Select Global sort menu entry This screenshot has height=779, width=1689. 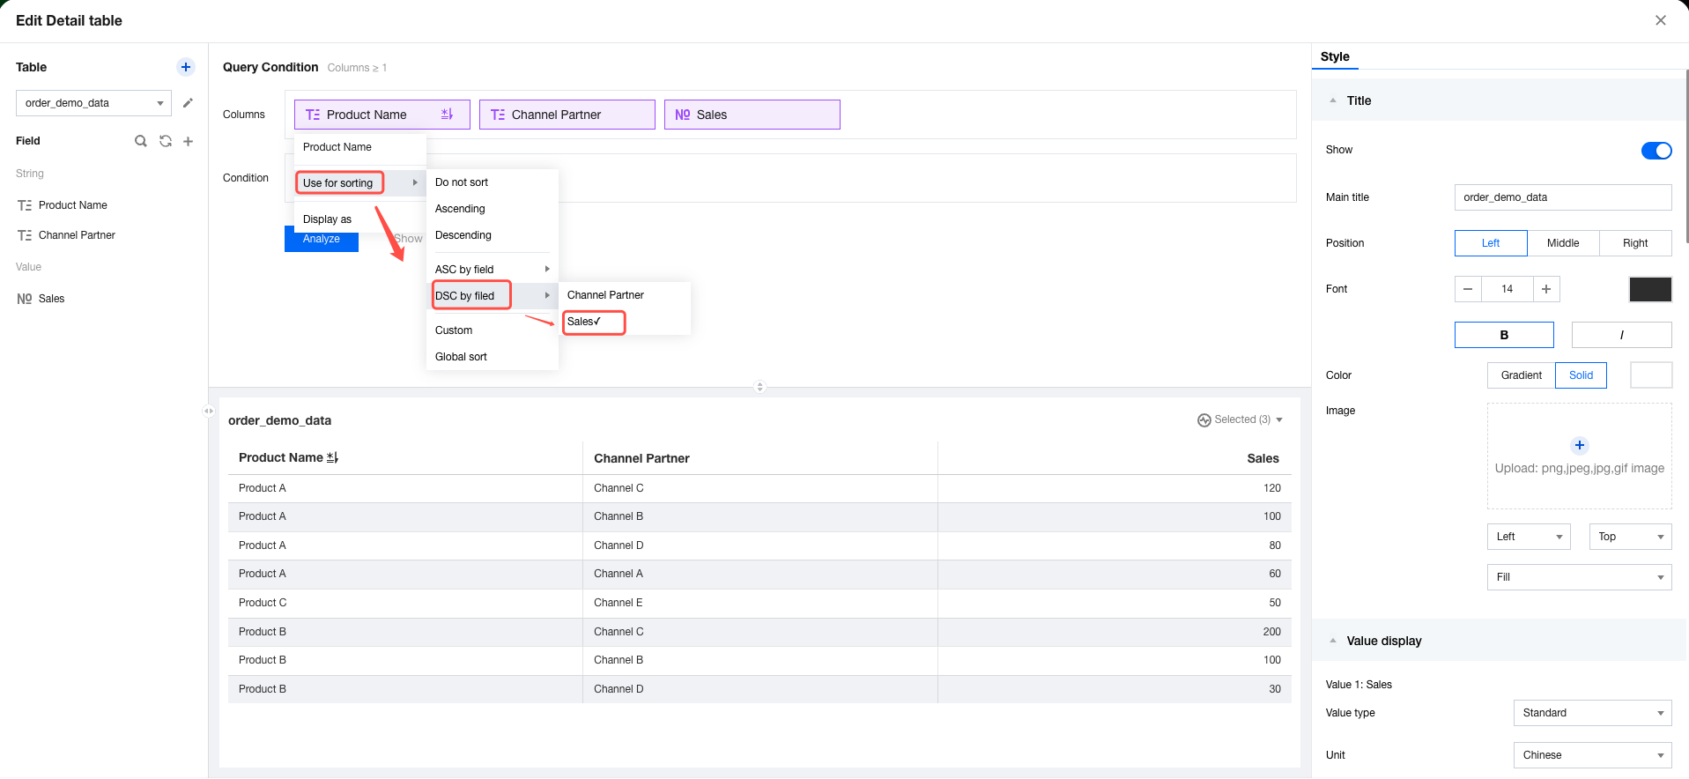pyautogui.click(x=461, y=357)
